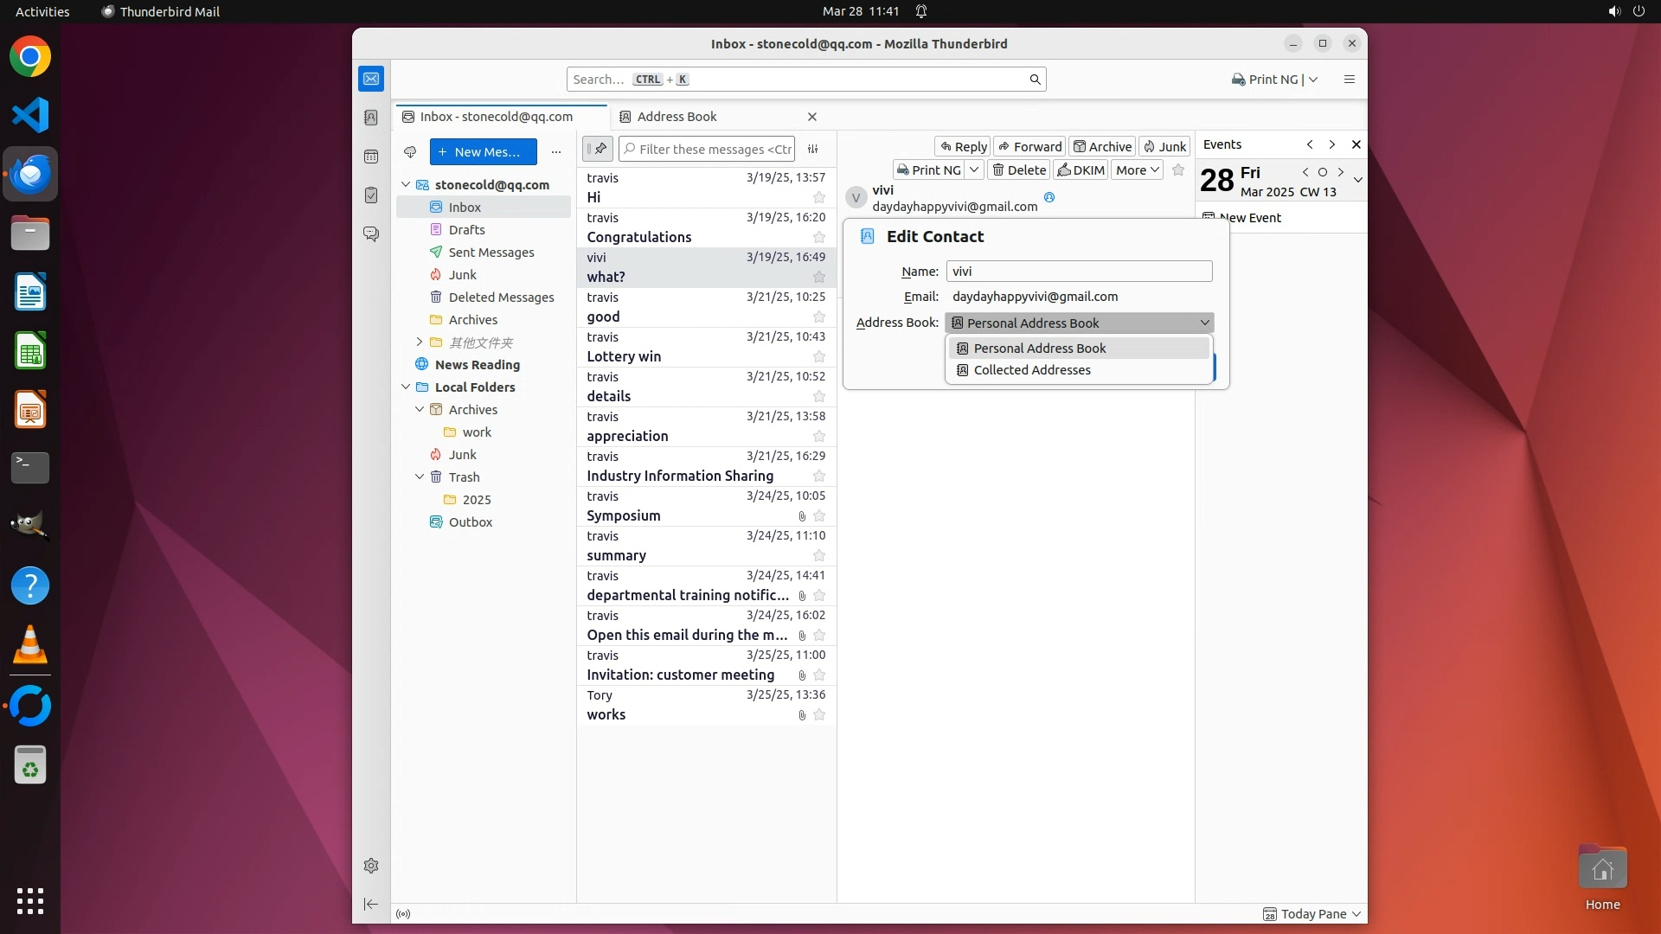Toggle star on 'Lottery win' message
The height and width of the screenshot is (934, 1661).
[x=818, y=356]
